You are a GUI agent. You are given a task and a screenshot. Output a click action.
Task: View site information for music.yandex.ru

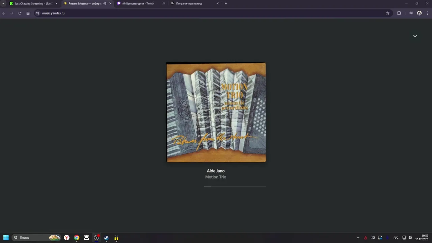tap(38, 13)
